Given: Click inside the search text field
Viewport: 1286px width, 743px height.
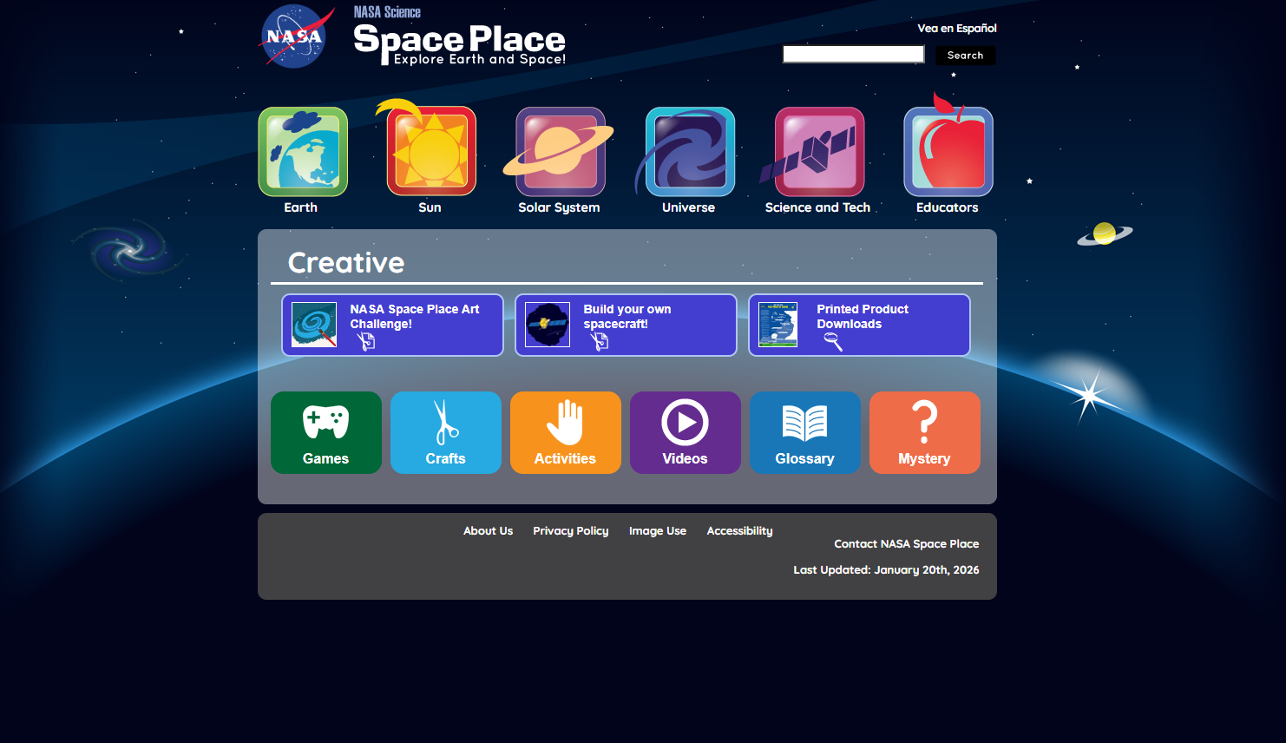Looking at the screenshot, I should tap(853, 53).
